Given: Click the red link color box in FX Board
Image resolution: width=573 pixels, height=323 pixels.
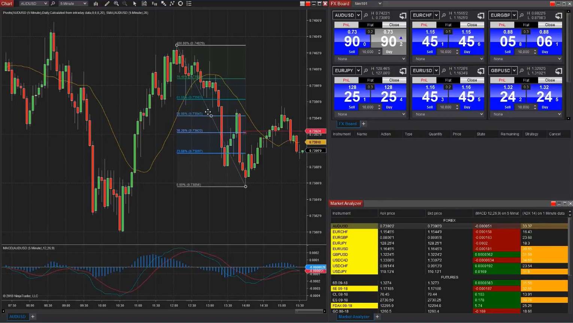Looking at the screenshot, I should tap(552, 4).
